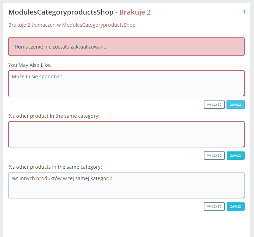Save the empty singular "other product" translation
The height and width of the screenshot is (237, 254).
[236, 156]
